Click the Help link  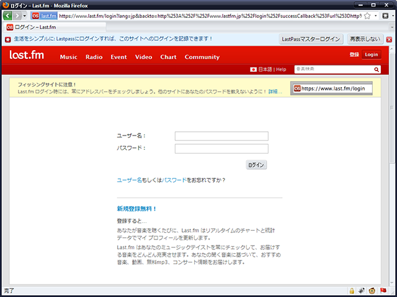point(281,69)
